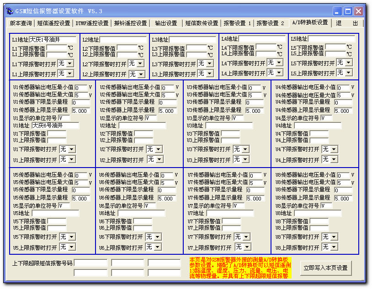372x289 pixels.
Task: Click the 退出 tab
Action: pos(347,23)
